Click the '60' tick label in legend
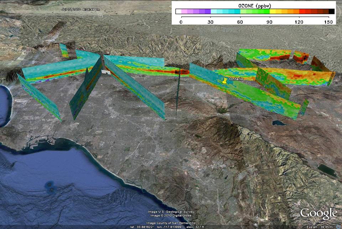The image size is (342, 229). [240, 22]
